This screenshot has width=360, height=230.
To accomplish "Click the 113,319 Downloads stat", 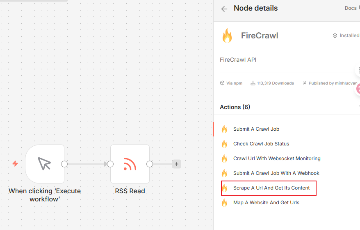I will [x=272, y=83].
